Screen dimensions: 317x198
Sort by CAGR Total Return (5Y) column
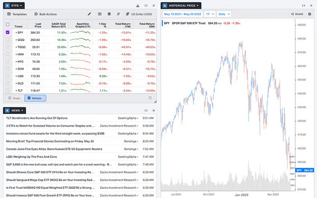coord(59,25)
